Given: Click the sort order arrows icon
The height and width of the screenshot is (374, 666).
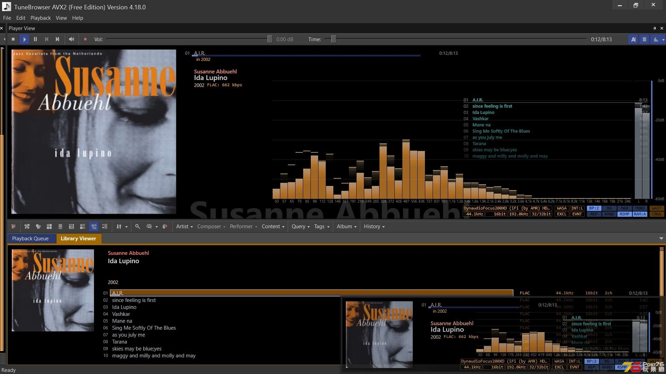Looking at the screenshot, I should tap(119, 226).
